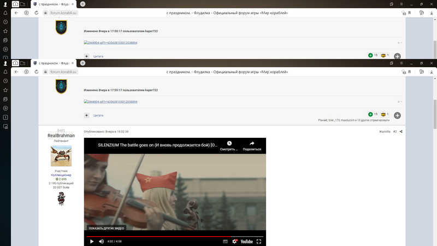Close 'с праздником' tab in lower window
This screenshot has width=437, height=246.
click(x=73, y=63)
